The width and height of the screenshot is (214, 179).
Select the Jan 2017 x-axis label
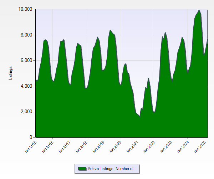pos(64,147)
